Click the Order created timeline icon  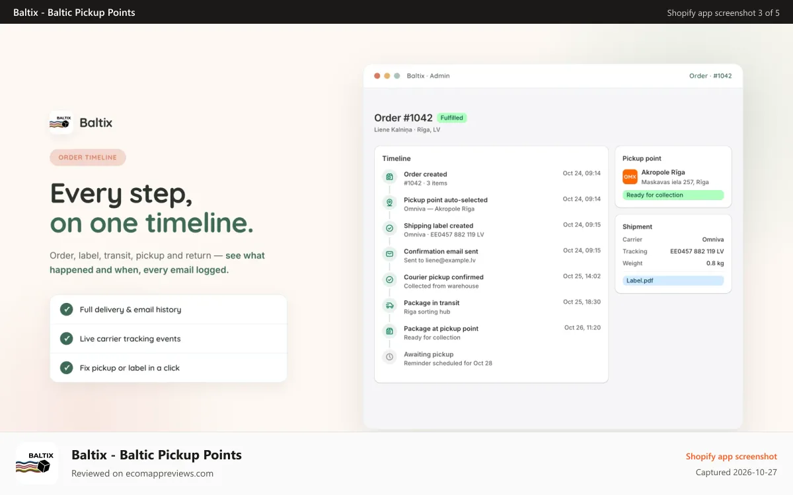(390, 177)
